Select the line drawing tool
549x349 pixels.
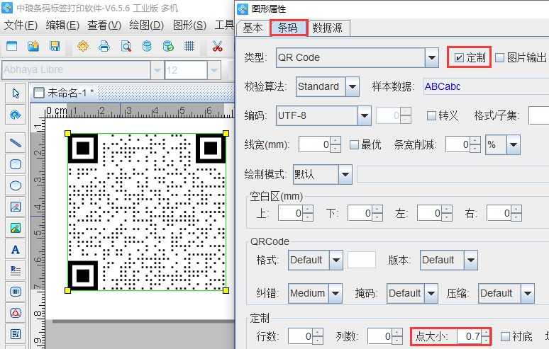coord(16,143)
